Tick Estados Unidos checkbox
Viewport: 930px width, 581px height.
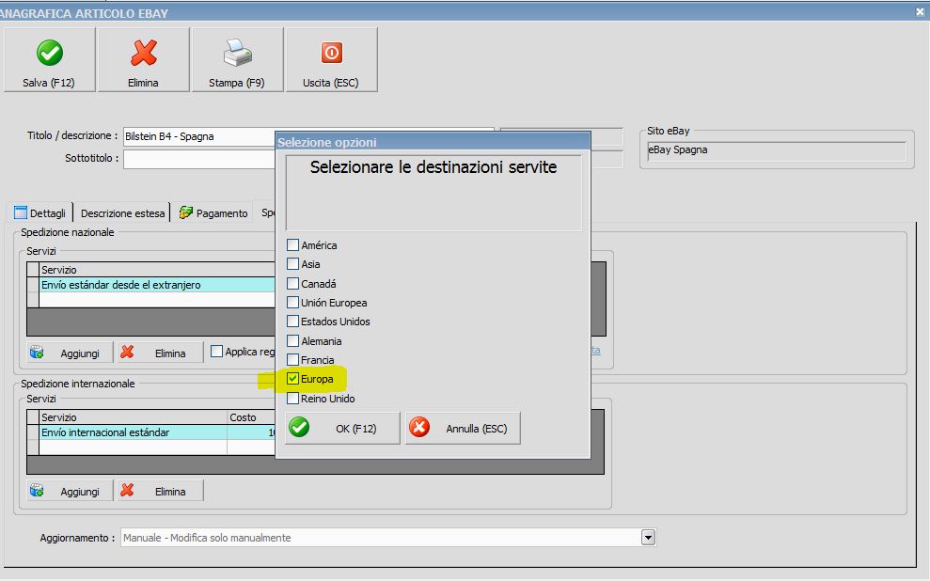tap(293, 322)
